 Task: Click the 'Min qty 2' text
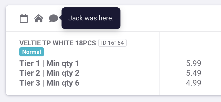click(63, 73)
